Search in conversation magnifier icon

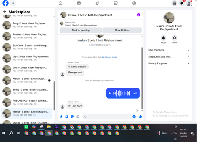click(175, 38)
